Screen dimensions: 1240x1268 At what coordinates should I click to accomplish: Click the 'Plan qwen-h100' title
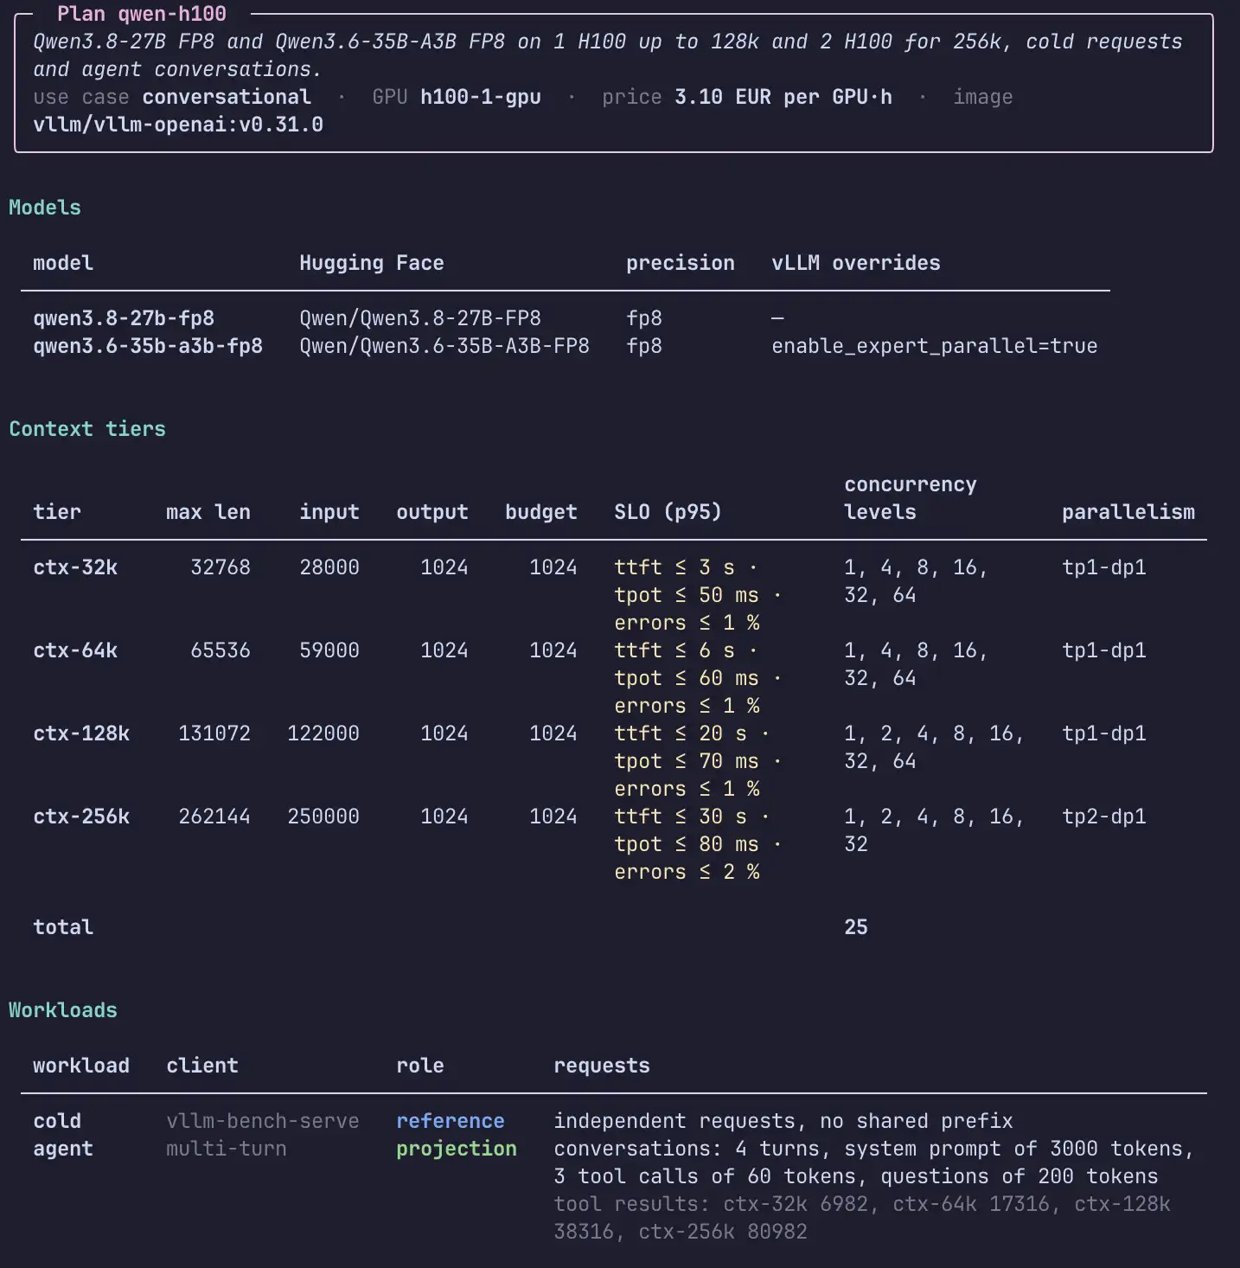point(142,14)
